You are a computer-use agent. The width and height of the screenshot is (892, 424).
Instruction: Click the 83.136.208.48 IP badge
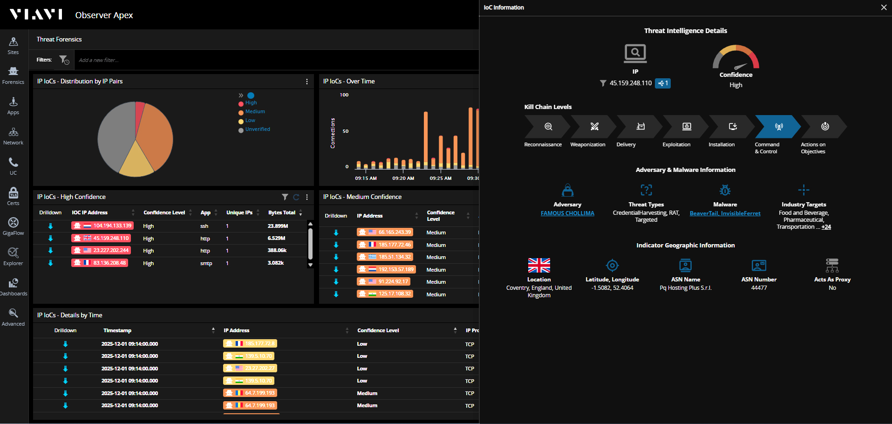click(100, 263)
